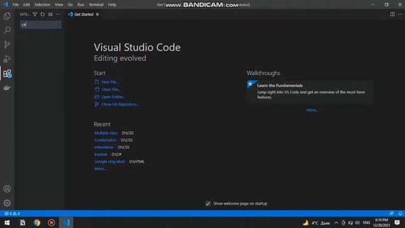Focus the extensions search input field
This screenshot has height=228, width=405.
tap(40, 25)
